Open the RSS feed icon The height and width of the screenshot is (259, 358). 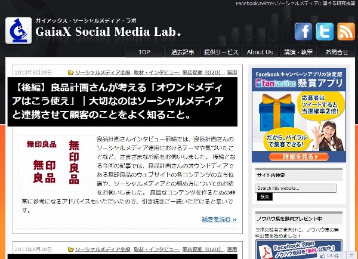346,31
